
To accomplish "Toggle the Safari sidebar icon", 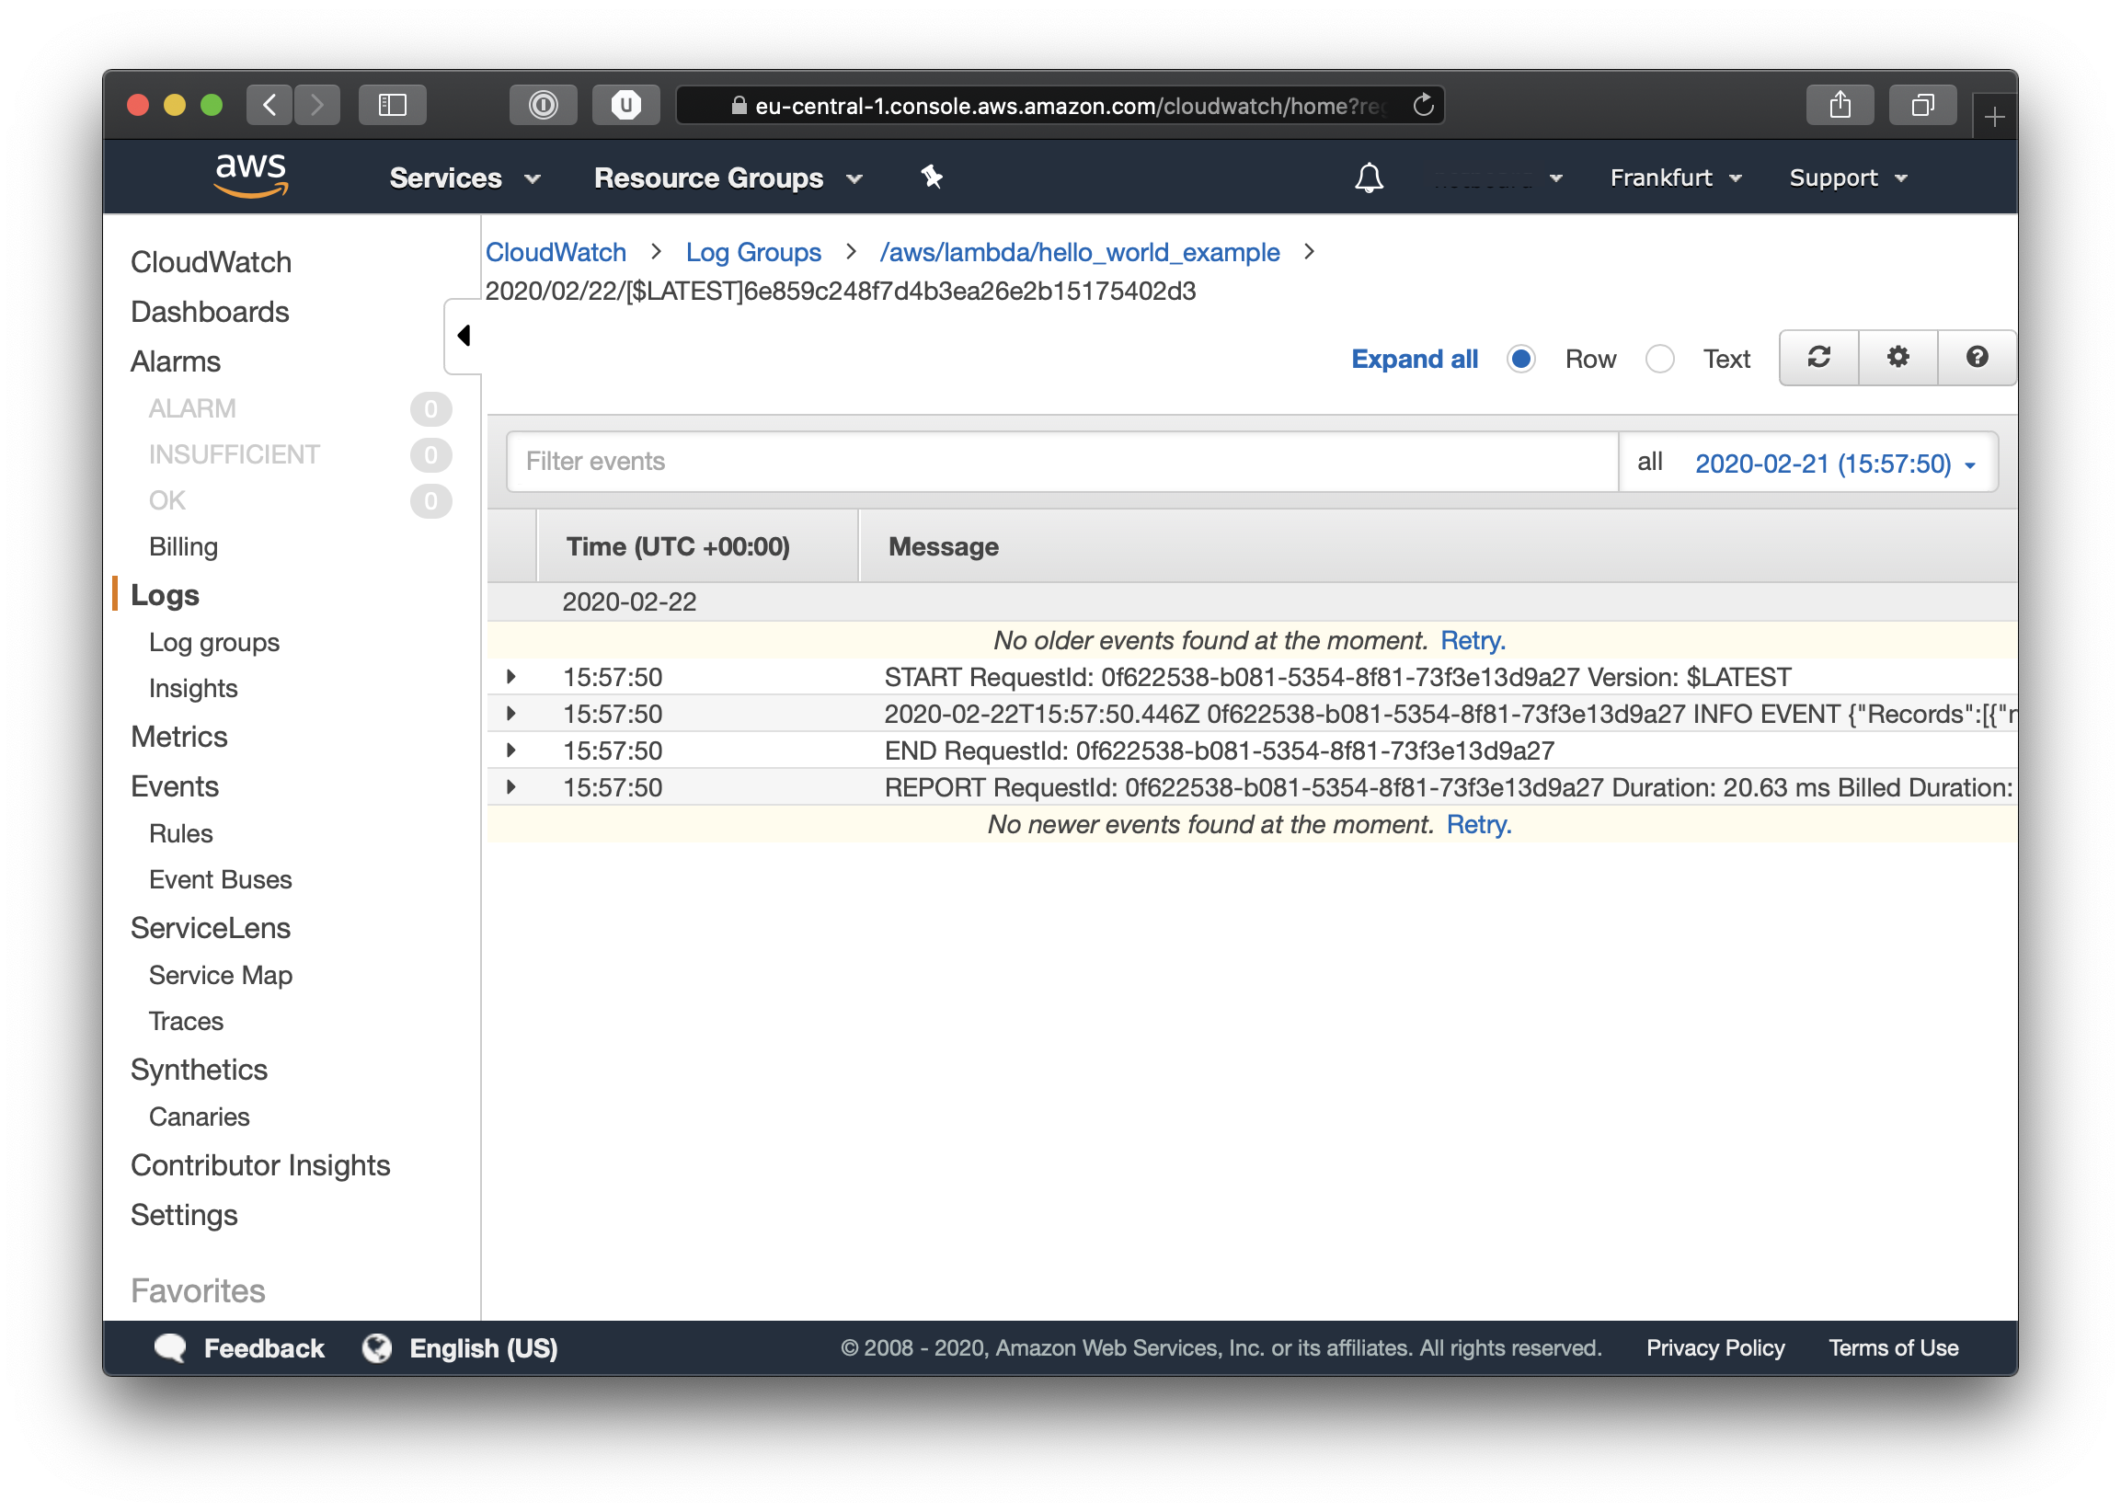I will [392, 105].
